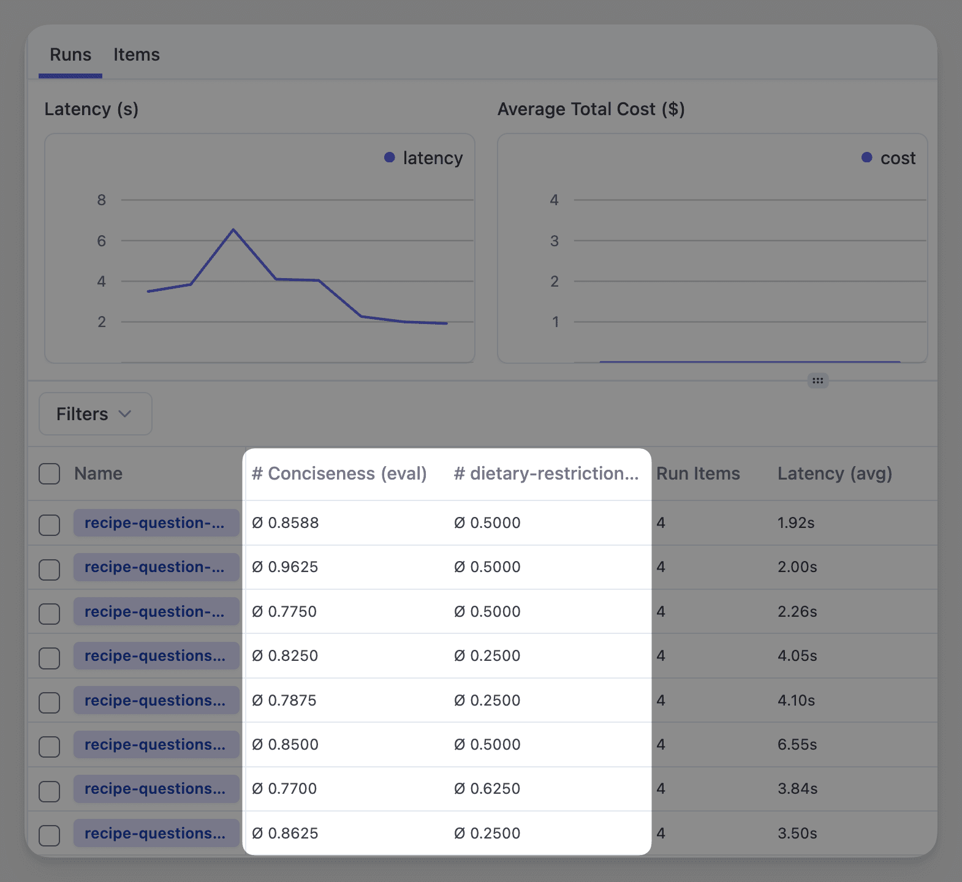Click the Name column header

point(98,473)
